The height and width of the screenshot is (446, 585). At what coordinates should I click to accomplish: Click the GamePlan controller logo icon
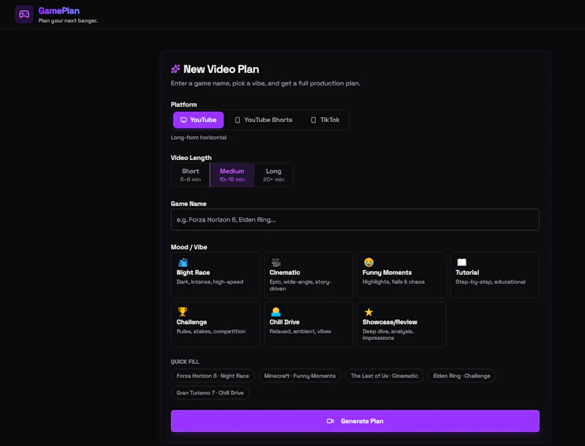click(x=24, y=14)
